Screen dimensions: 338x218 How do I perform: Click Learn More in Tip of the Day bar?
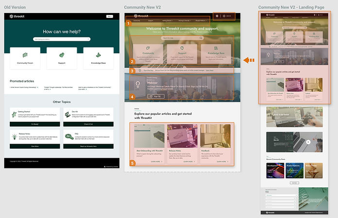tap(209, 70)
